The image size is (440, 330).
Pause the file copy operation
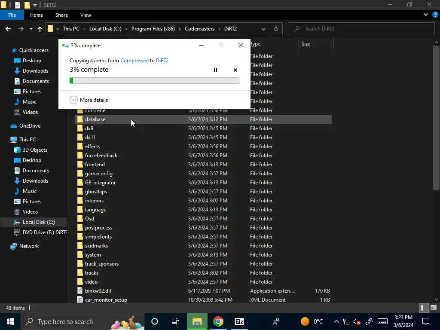pos(215,70)
